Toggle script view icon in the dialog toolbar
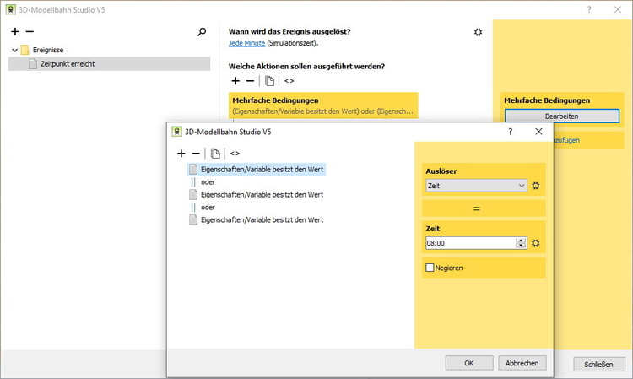Image resolution: width=633 pixels, height=379 pixels. pos(235,154)
